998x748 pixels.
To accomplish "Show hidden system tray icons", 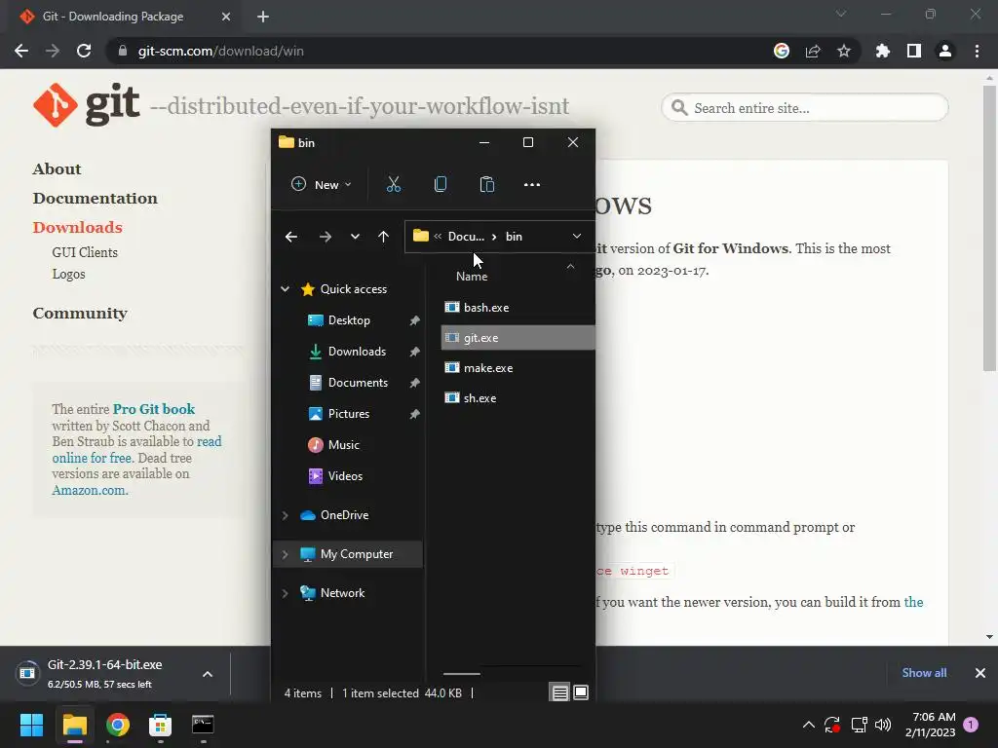I will pos(808,725).
